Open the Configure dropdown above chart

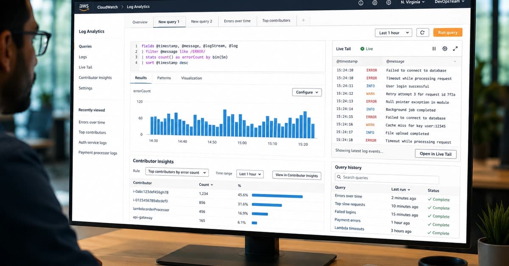307,92
